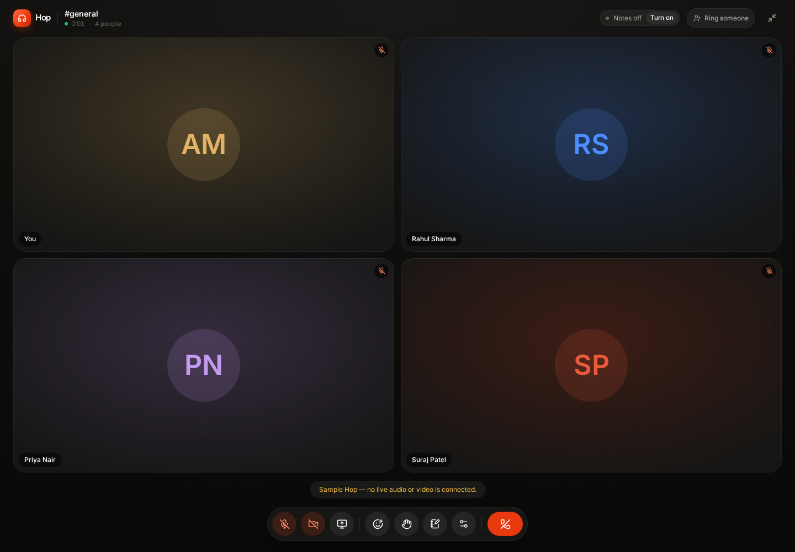The image size is (795, 552).
Task: Click the 'You' name label
Action: click(30, 239)
